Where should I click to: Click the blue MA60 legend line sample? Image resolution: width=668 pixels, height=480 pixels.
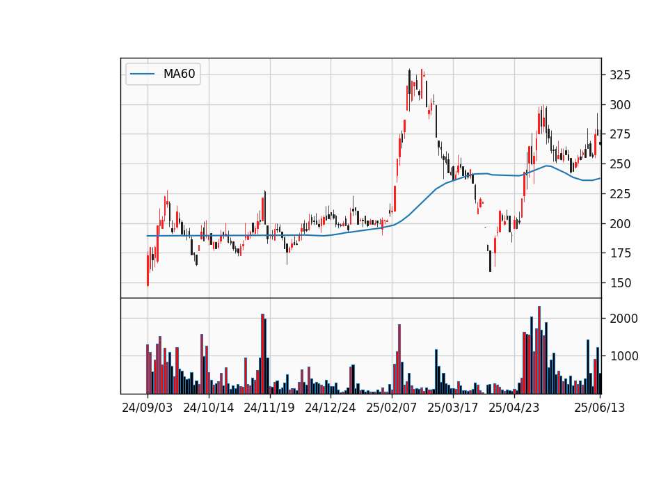(x=142, y=74)
